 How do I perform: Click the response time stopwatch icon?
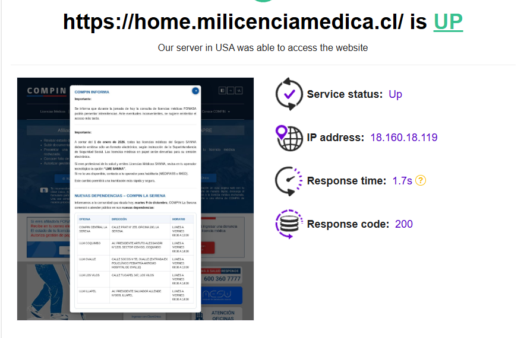coord(289,181)
